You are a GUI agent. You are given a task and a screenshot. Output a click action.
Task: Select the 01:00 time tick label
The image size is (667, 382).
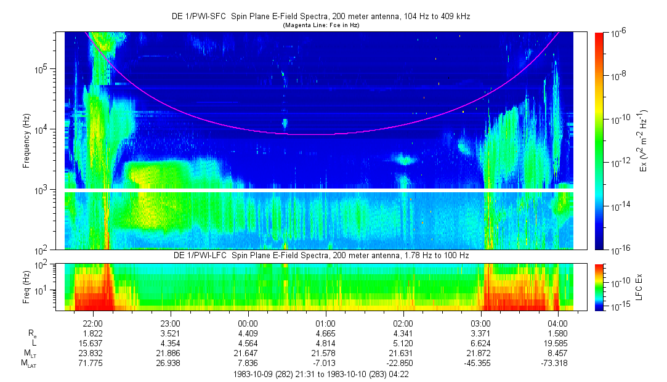click(x=325, y=323)
